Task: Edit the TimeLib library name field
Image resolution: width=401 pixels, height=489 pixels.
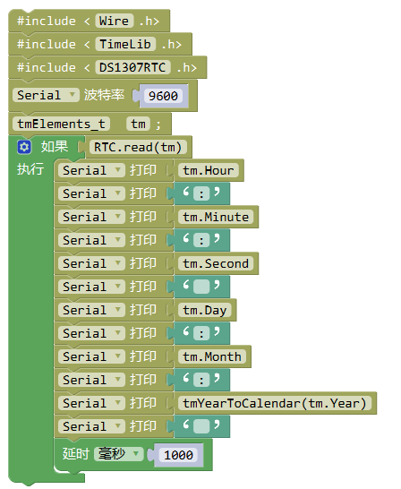Action: click(x=125, y=44)
